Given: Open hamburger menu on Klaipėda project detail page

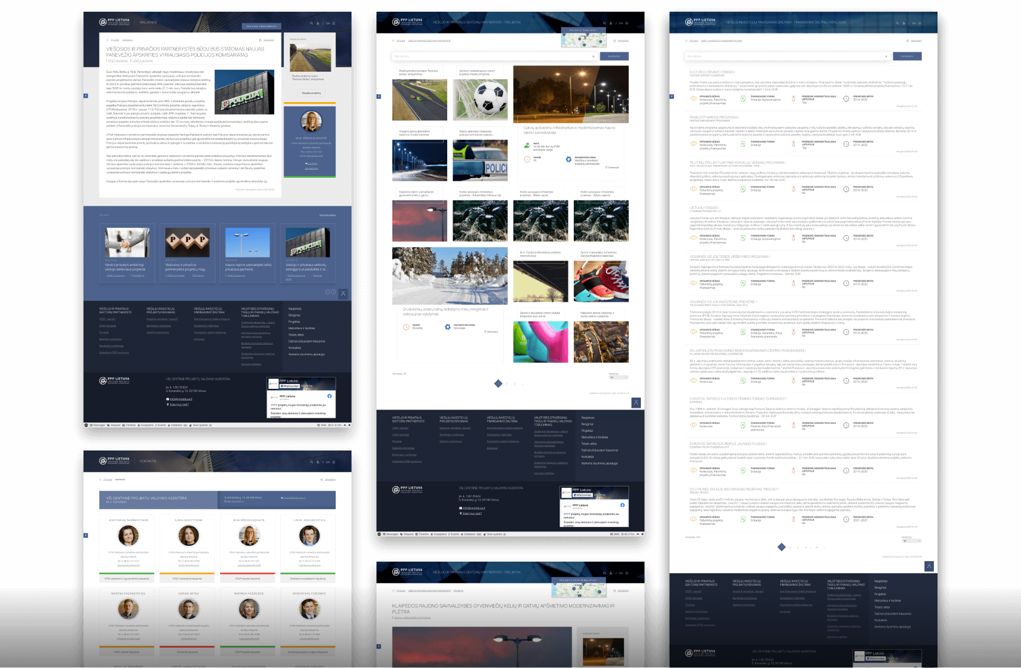Looking at the screenshot, I should [x=627, y=573].
